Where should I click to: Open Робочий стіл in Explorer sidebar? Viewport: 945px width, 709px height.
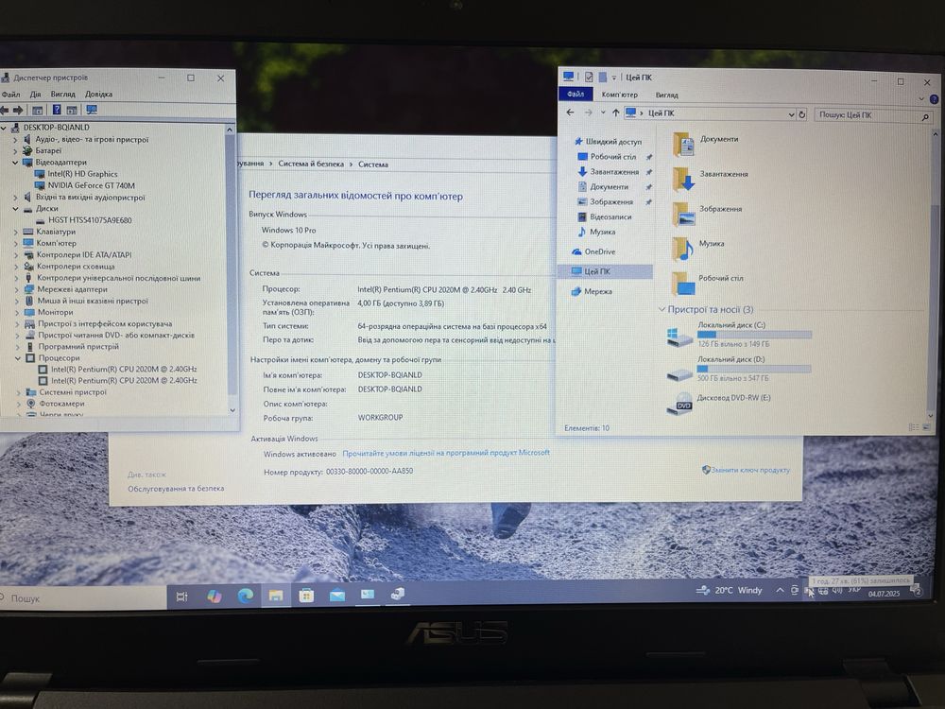pyautogui.click(x=607, y=157)
